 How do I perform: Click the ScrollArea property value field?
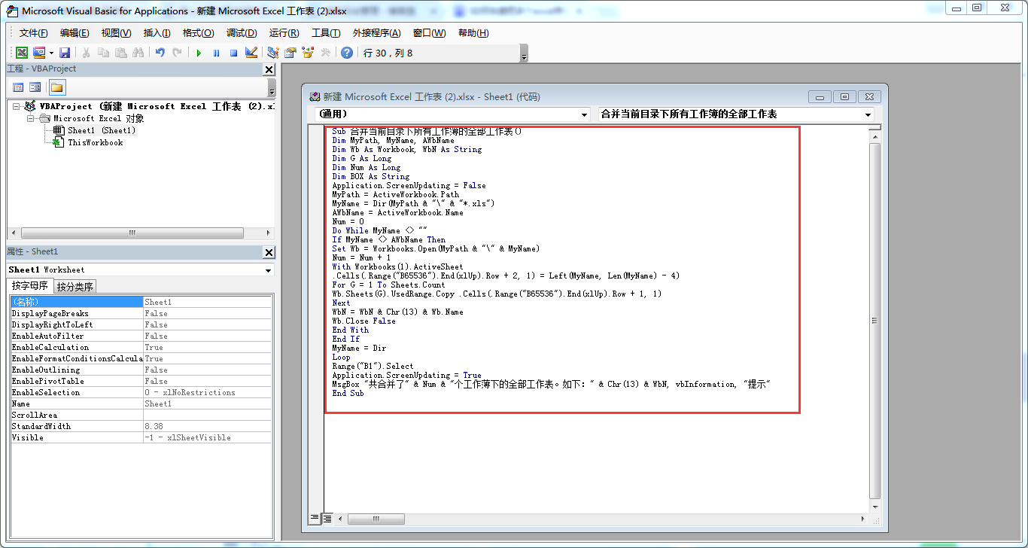click(x=207, y=415)
